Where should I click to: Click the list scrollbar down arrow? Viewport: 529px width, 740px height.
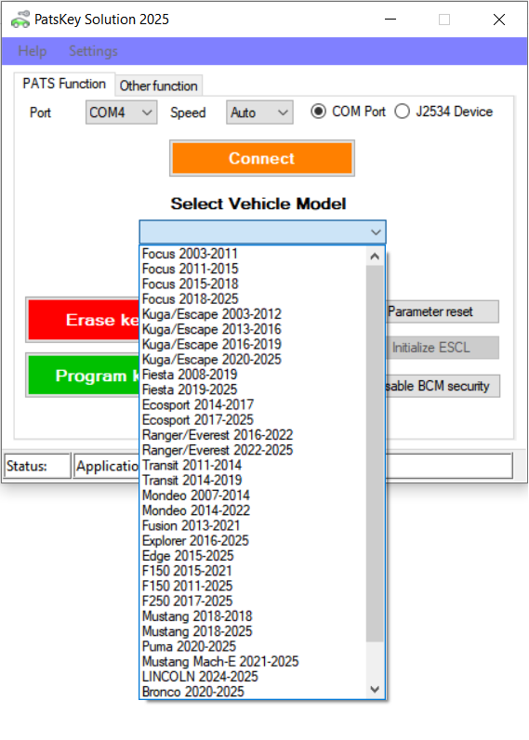coord(376,689)
